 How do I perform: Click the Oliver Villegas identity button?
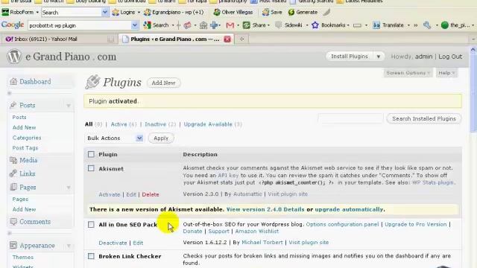pyautogui.click(x=233, y=12)
